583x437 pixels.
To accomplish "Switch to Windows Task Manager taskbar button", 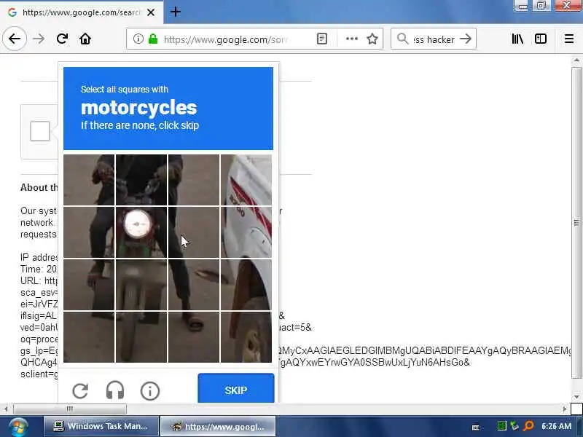I will point(101,426).
